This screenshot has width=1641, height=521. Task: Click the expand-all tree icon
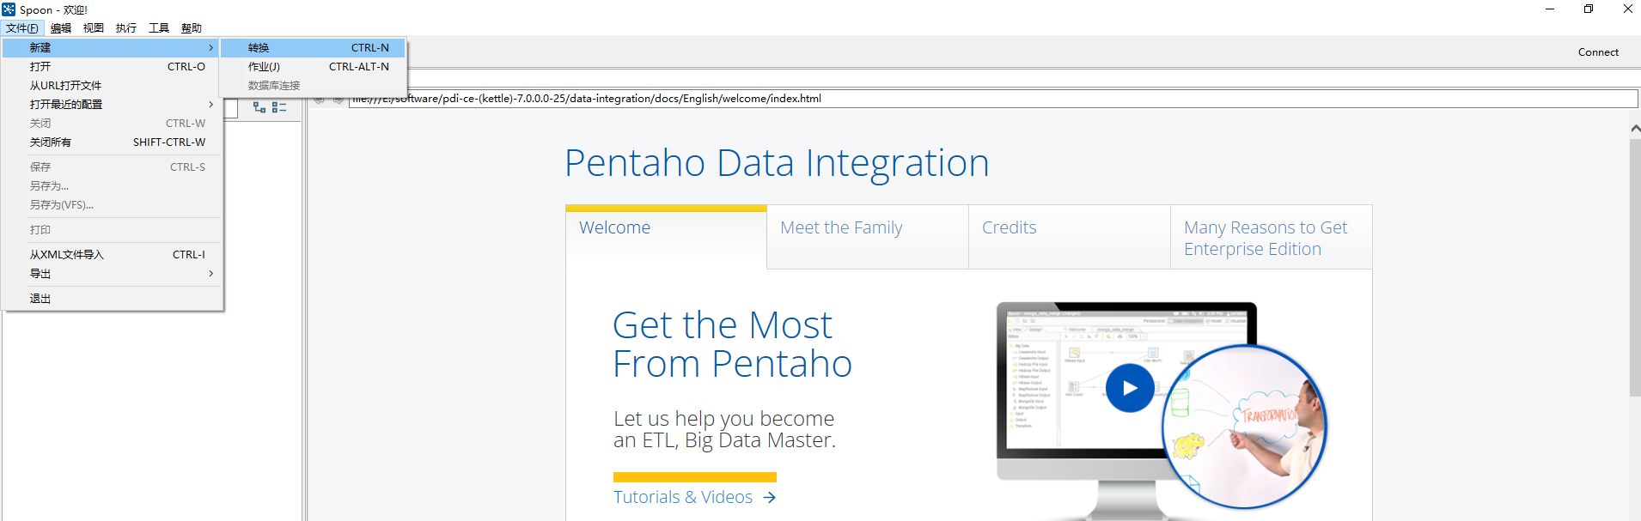click(259, 107)
